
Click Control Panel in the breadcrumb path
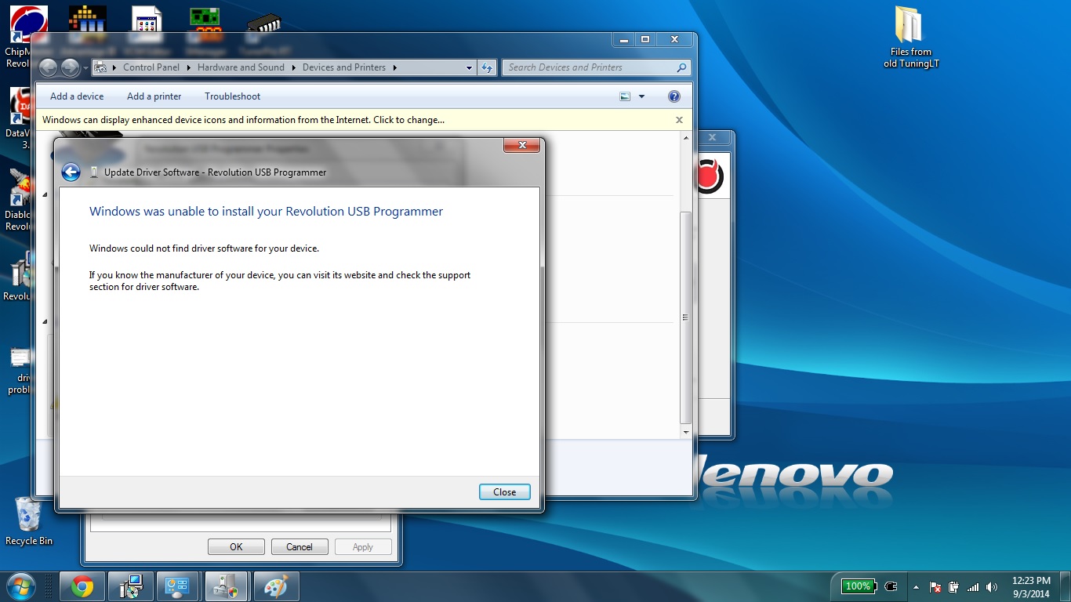tap(151, 67)
